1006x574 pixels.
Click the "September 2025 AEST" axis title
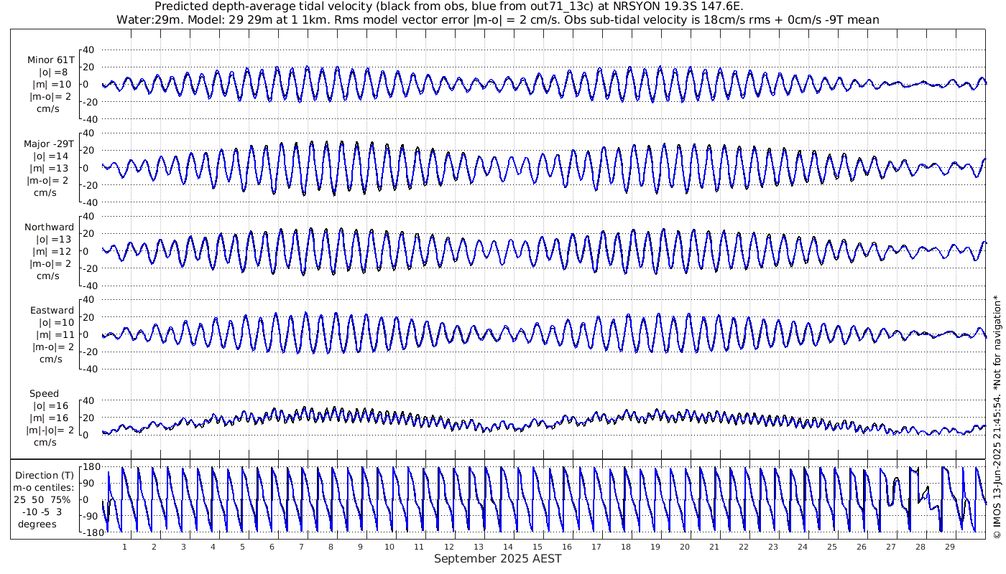point(498,559)
